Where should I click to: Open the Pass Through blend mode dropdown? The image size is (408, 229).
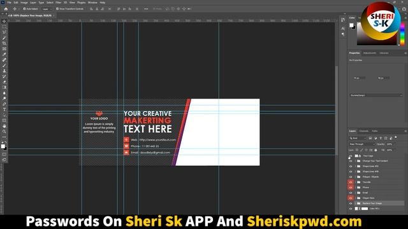(x=361, y=144)
